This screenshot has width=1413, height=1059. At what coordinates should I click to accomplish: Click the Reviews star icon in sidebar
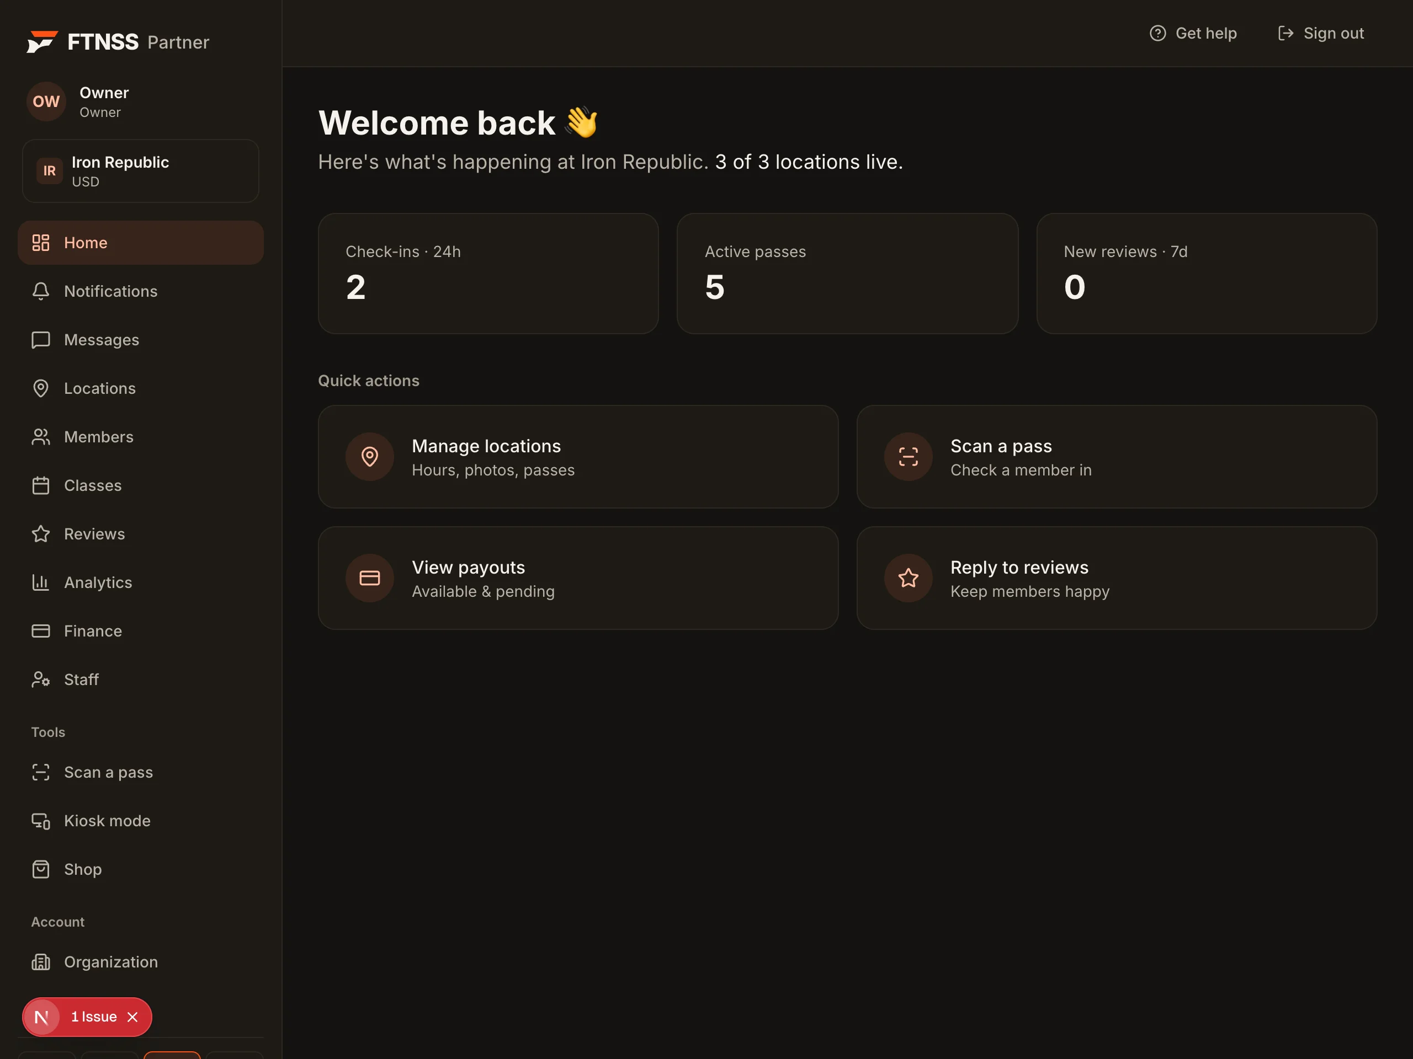[41, 534]
